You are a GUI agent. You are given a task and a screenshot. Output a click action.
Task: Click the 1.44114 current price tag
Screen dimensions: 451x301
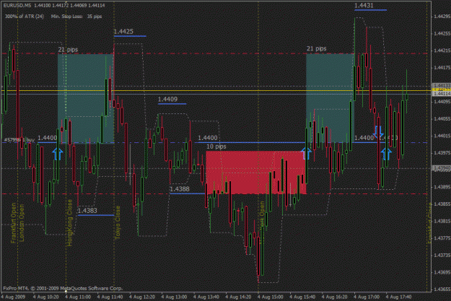[442, 94]
